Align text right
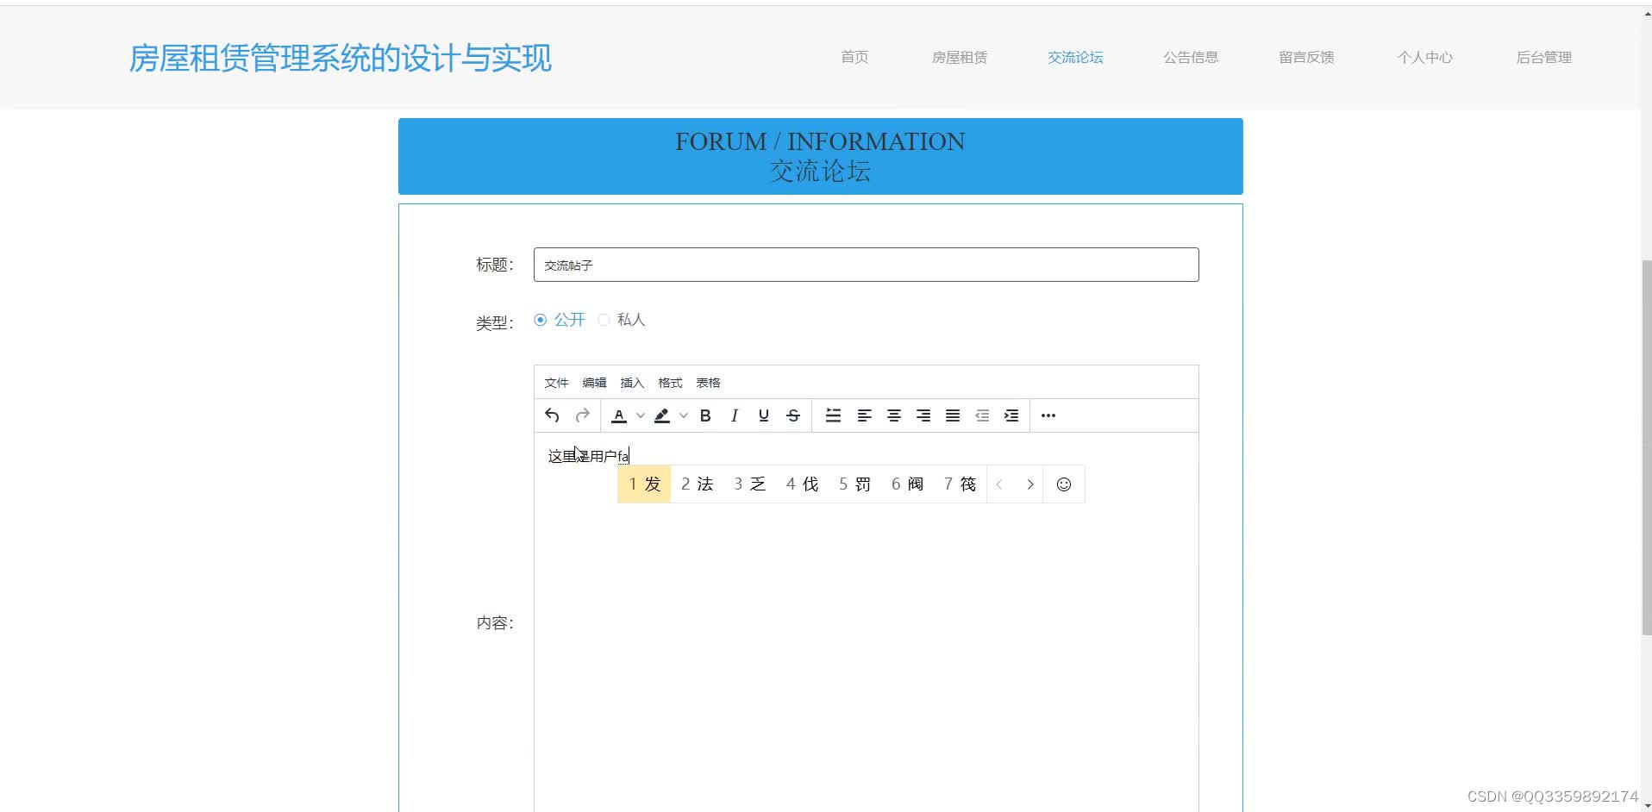 [x=923, y=415]
